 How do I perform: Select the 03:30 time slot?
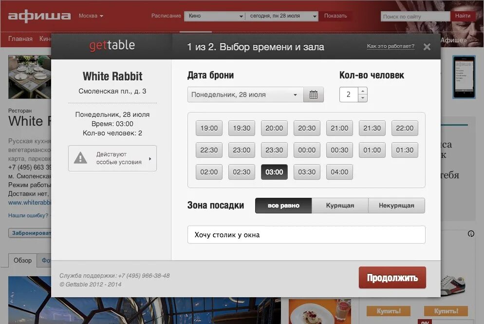(x=307, y=172)
